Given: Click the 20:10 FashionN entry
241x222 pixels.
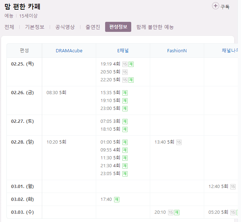Looking at the screenshot, I should point(160,212).
